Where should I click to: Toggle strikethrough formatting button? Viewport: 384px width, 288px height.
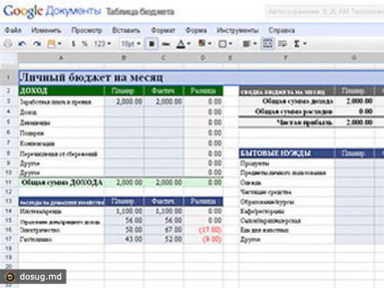[166, 44]
